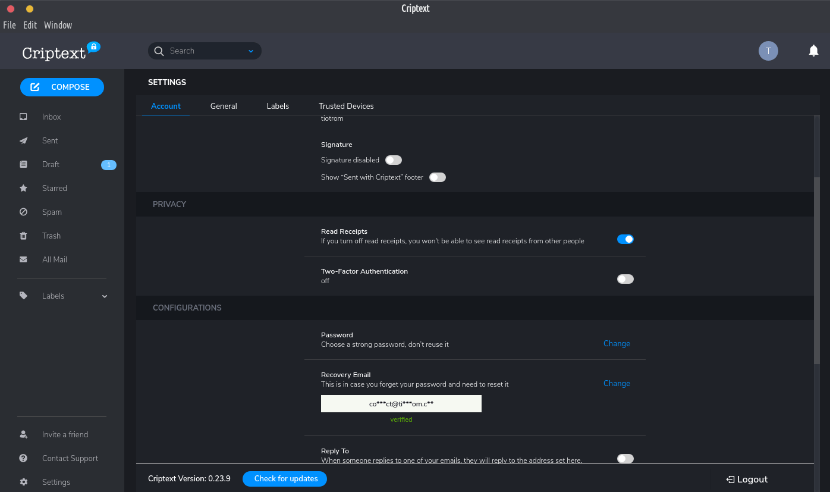This screenshot has width=830, height=492.
Task: Switch to the Trusted Devices tab
Action: (346, 106)
